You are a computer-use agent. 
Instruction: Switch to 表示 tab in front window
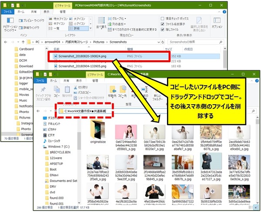pos(79,81)
